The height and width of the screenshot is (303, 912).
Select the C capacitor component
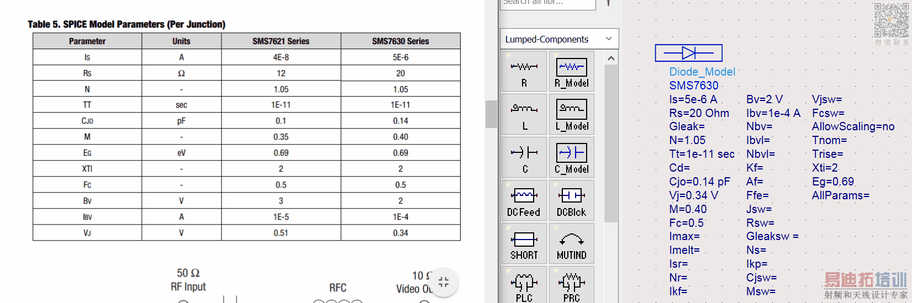(524, 157)
